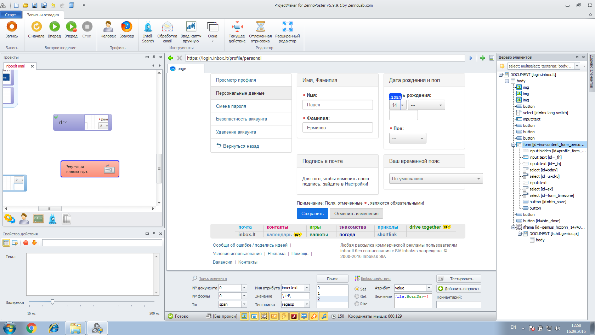The height and width of the screenshot is (335, 595).
Task: Click the new project icon in title bar
Action: 16,5
